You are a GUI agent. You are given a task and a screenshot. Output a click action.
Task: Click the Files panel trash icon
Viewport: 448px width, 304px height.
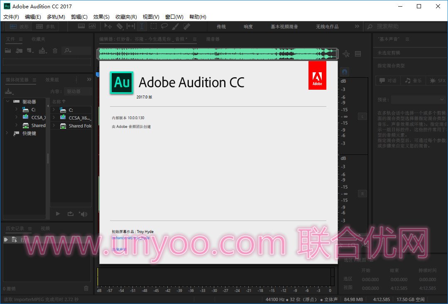coord(55,51)
